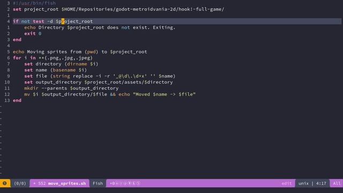Click the move_sprites.sh buffer name segment

point(59,183)
